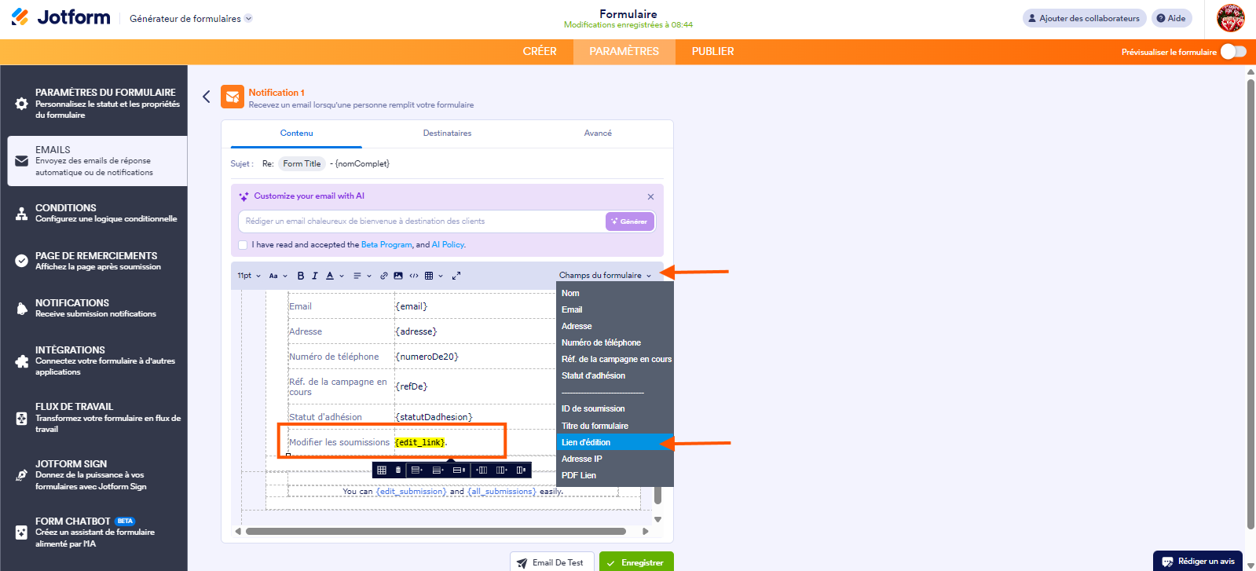Toggle the Prévisualiser le formulaire switch
1256x571 pixels.
[1233, 52]
